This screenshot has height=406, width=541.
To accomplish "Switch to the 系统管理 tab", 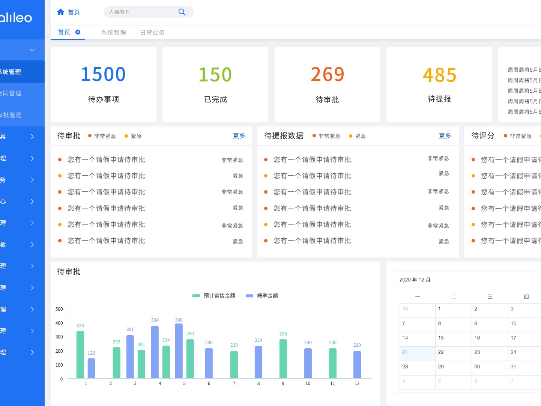I will tap(113, 32).
